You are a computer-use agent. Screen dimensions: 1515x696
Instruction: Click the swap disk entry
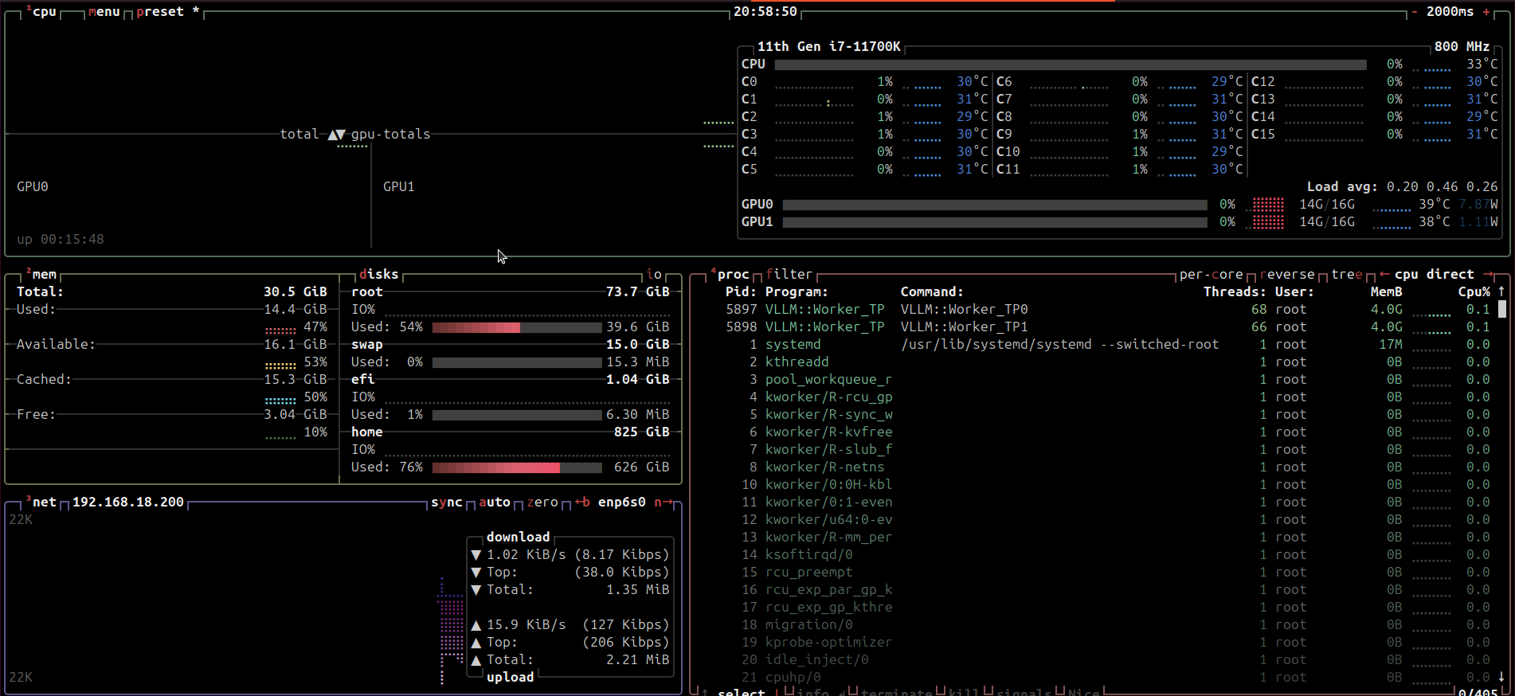pos(511,344)
